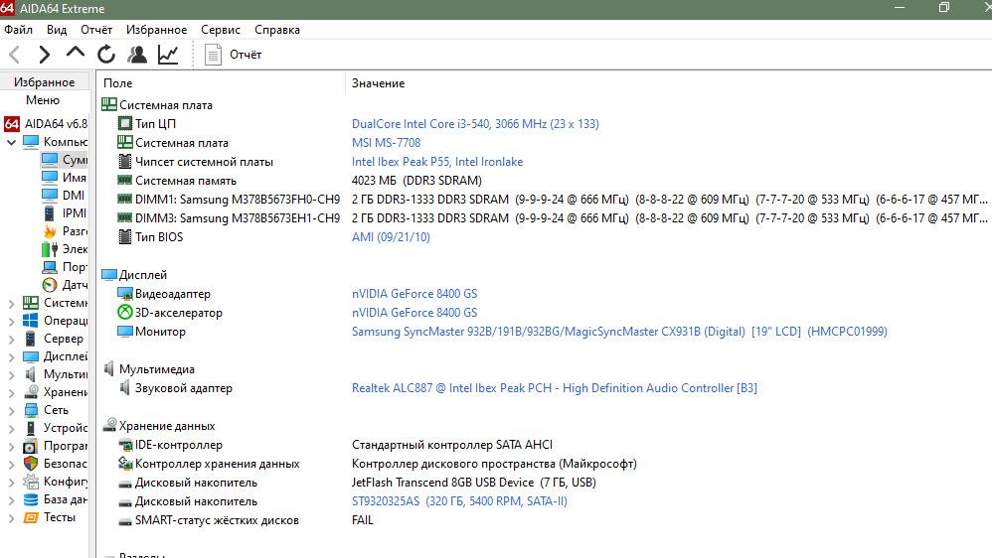Select the DMI tree item icon
This screenshot has width=992, height=558.
point(50,196)
